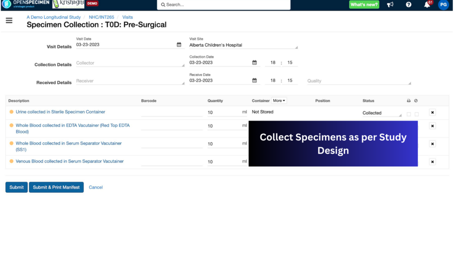Open the Visit Date calendar picker
The width and height of the screenshot is (459, 258).
[x=179, y=44]
